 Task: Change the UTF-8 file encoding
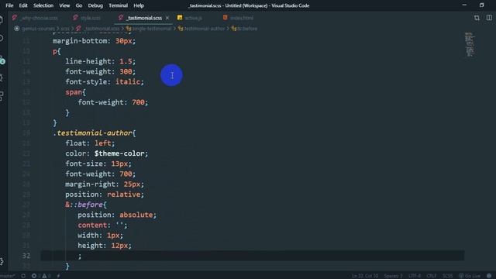click(x=415, y=276)
